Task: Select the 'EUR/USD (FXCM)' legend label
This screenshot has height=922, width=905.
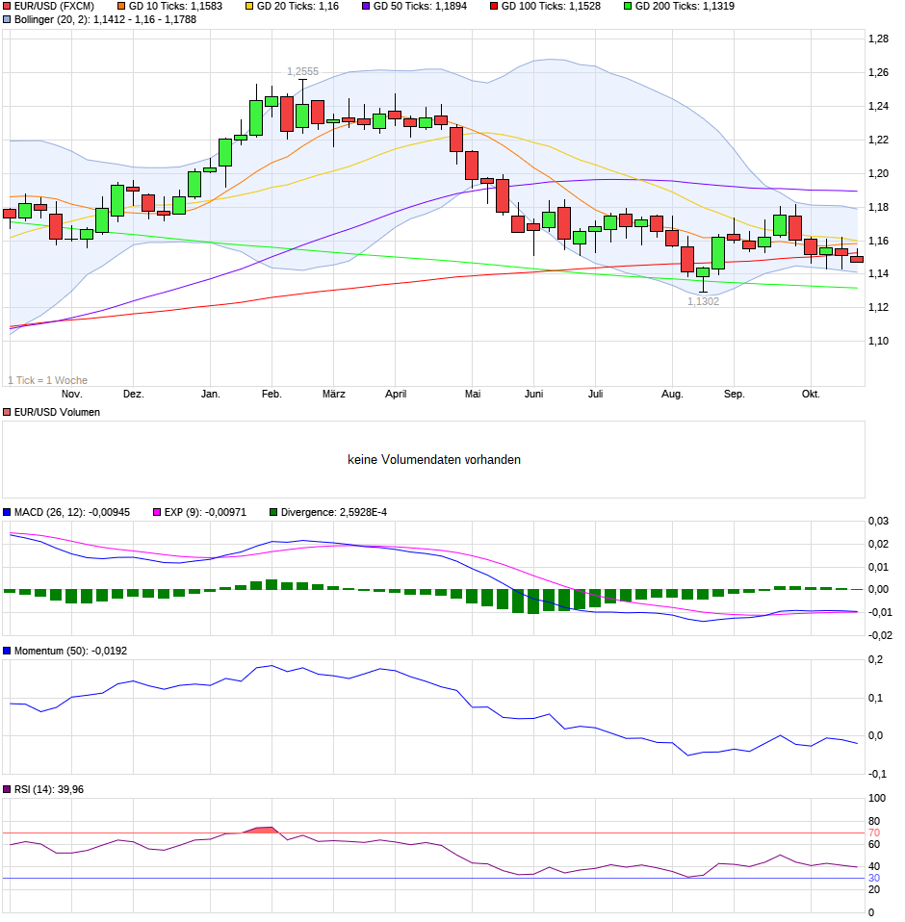Action: (x=54, y=7)
